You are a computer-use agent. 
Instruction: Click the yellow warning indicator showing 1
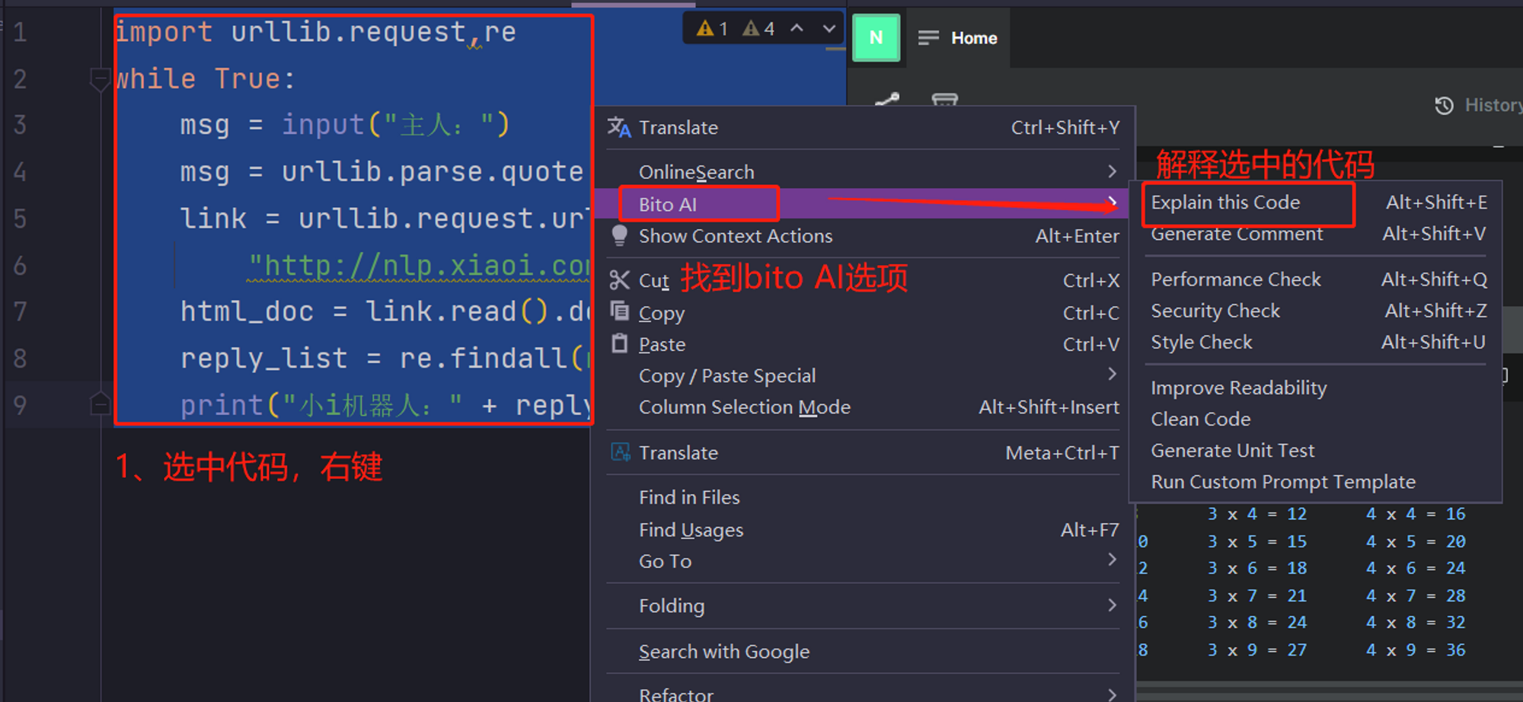(713, 29)
